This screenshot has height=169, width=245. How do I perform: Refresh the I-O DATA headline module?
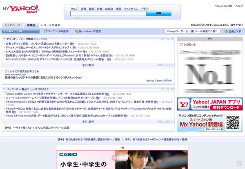click(x=163, y=39)
